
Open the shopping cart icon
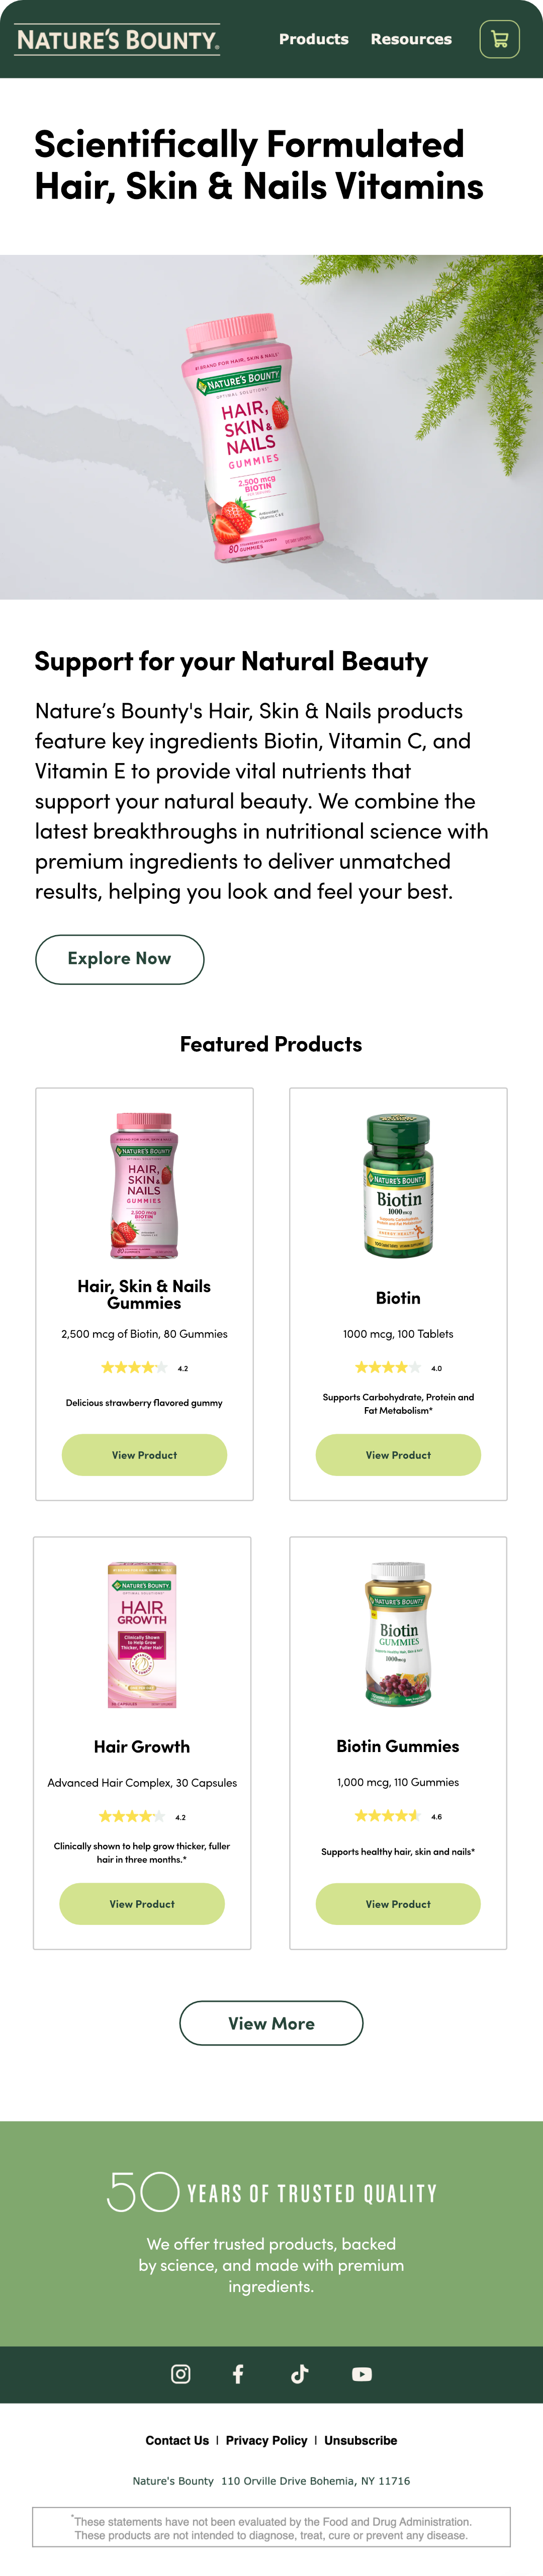coord(500,40)
